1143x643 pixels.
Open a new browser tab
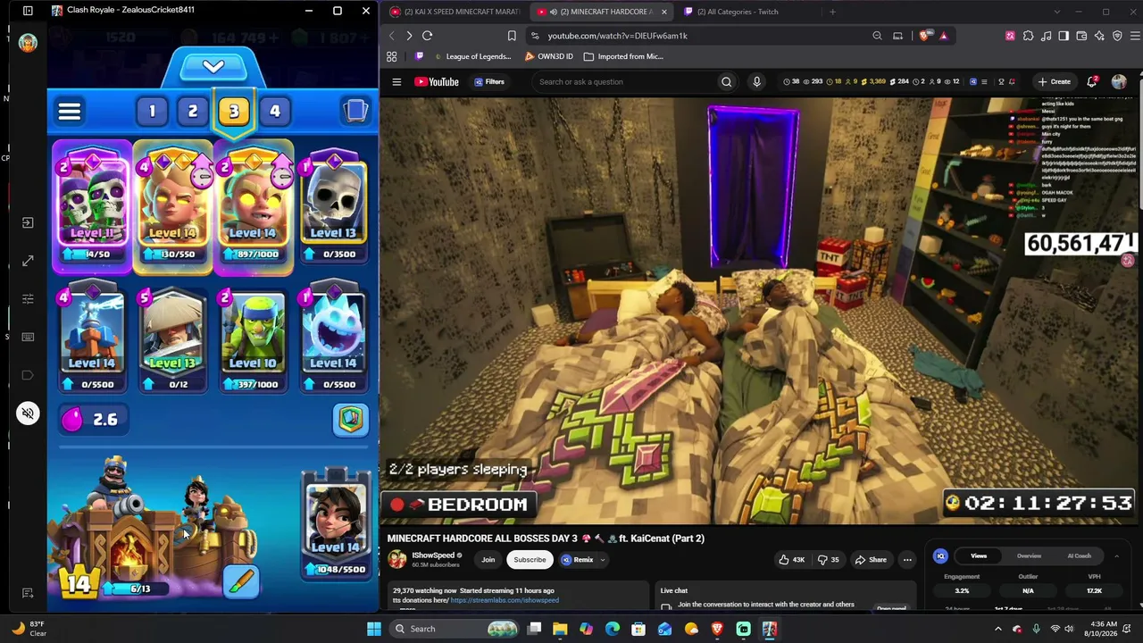click(x=832, y=12)
